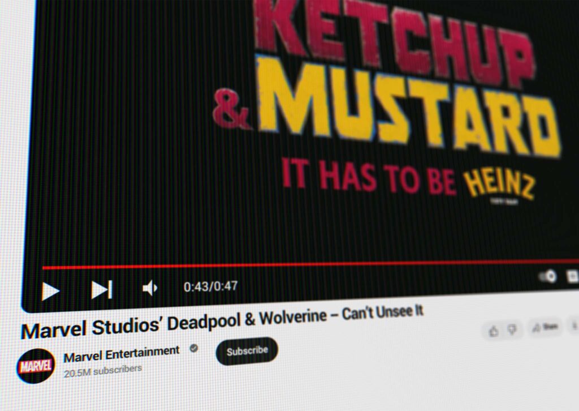Viewport: 579px width, 411px height.
Task: Click the verified checkmark badge
Action: pyautogui.click(x=193, y=349)
